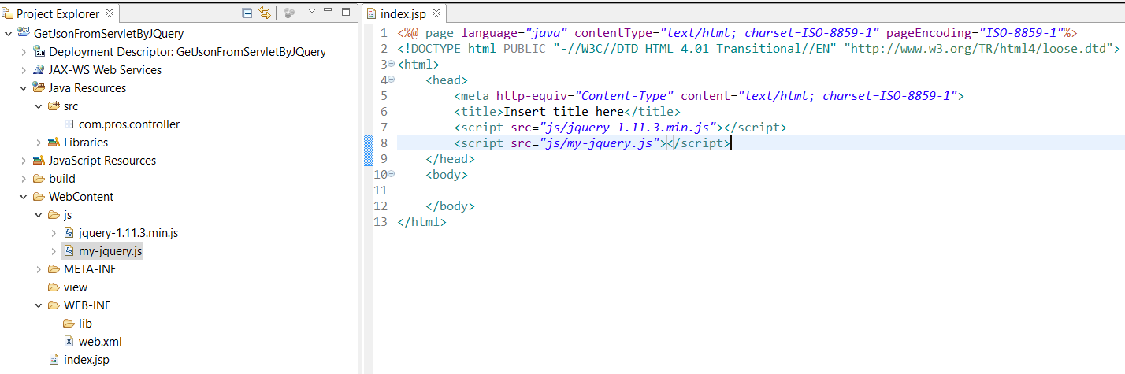Click the Deployment Descriptor icon

click(x=39, y=52)
